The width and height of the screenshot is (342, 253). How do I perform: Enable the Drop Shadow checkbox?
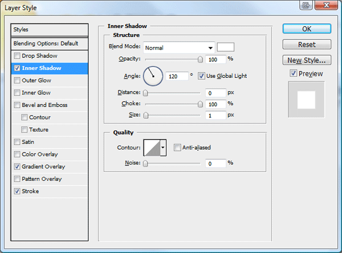pos(17,56)
